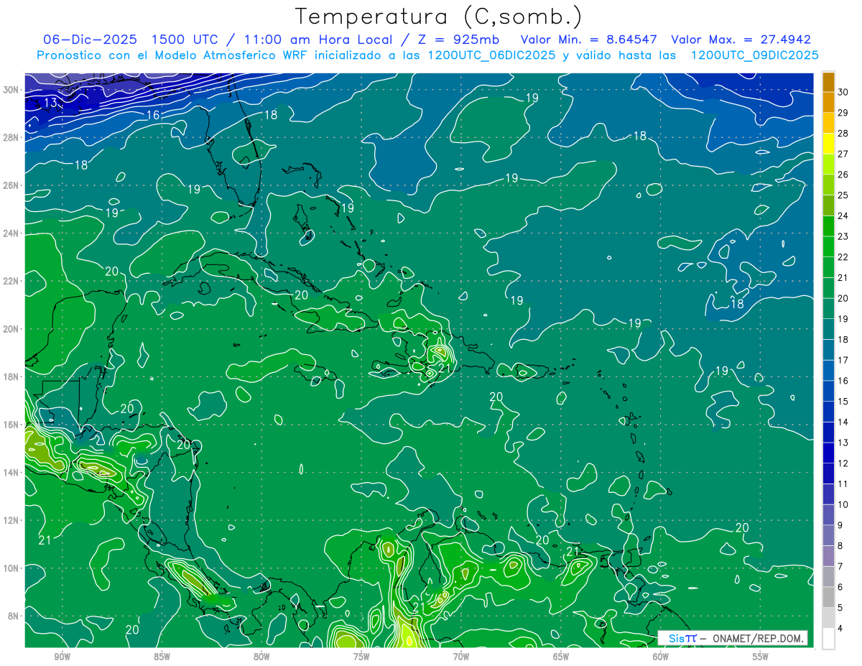The image size is (862, 666).
Task: Pick the teal swatch between 18 and 19
Action: [x=828, y=329]
